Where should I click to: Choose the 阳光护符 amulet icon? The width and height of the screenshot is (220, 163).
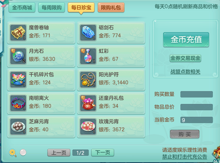tap(88, 80)
